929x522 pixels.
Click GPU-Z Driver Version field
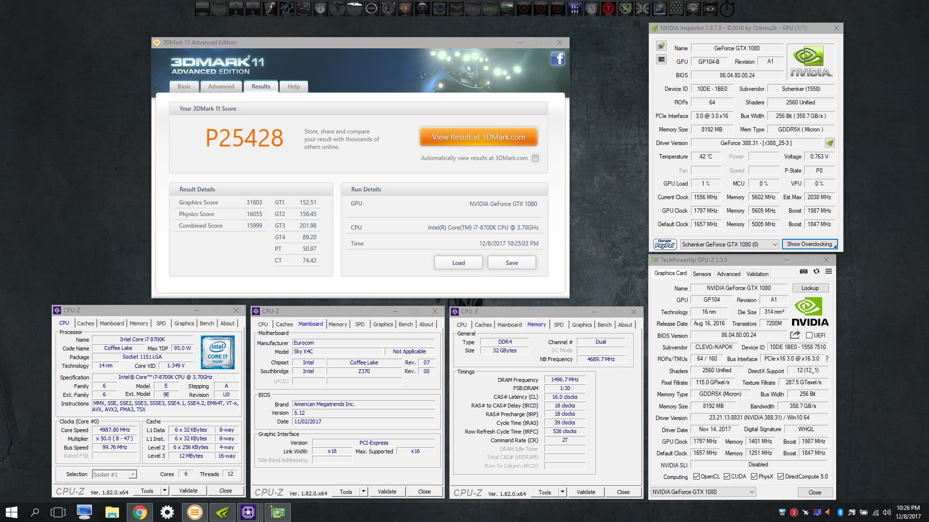758,418
